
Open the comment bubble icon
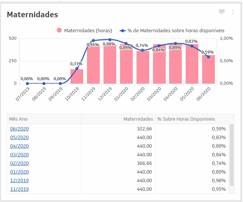click(222, 12)
